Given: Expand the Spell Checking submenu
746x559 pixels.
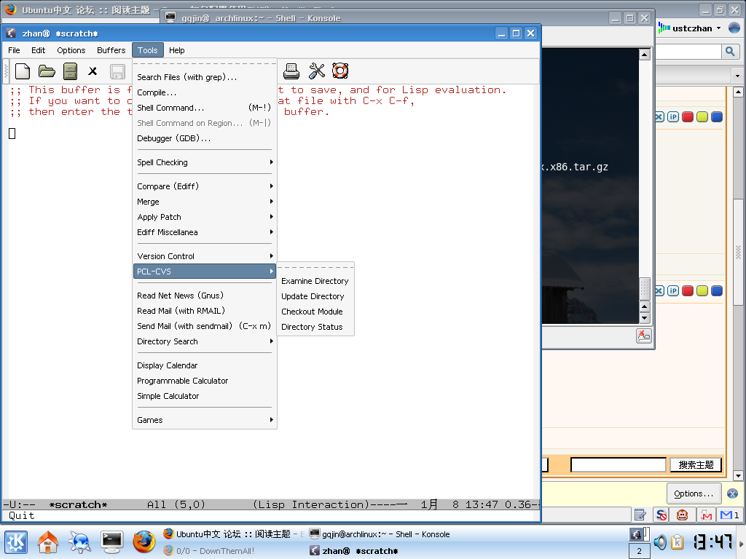Looking at the screenshot, I should pos(205,162).
